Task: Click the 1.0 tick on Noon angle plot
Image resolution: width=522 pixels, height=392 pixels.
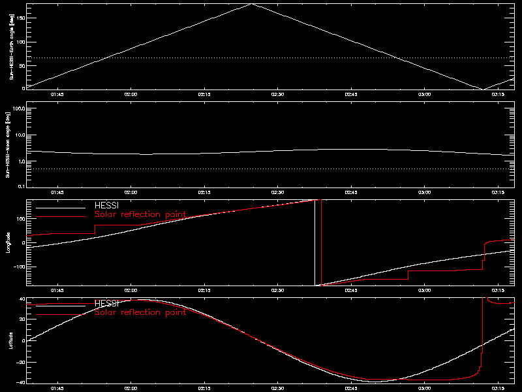Action: coord(22,161)
